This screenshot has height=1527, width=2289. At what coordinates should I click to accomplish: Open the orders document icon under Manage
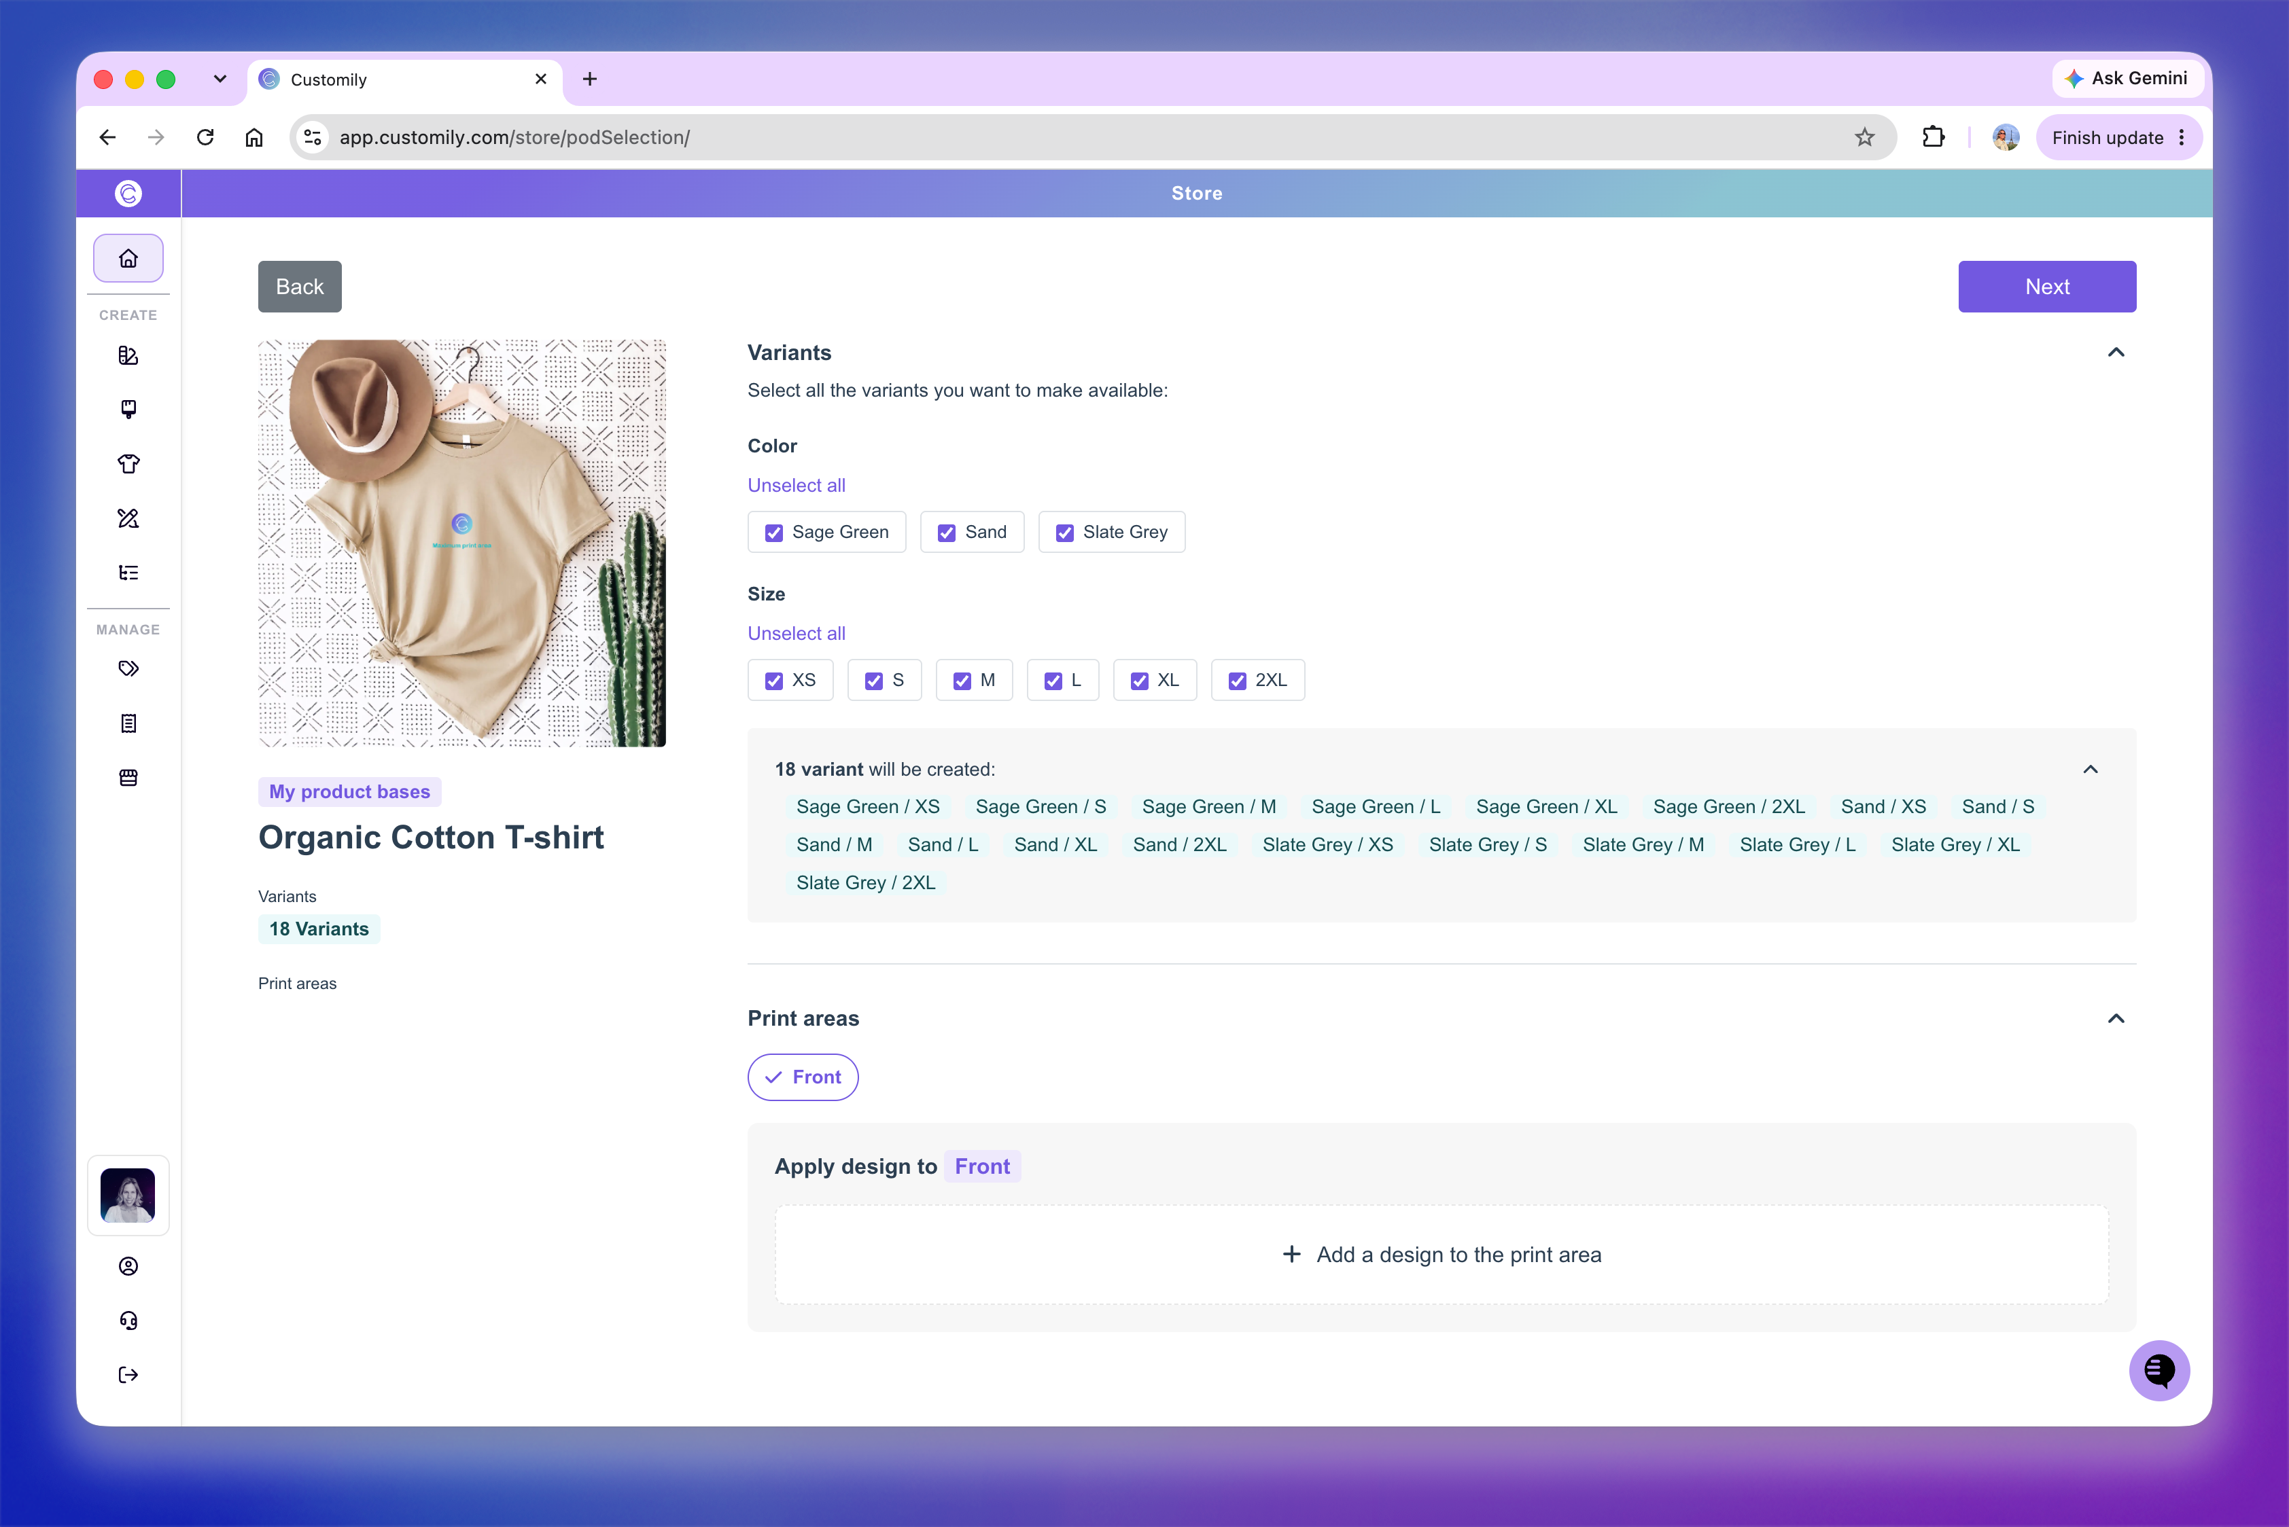(x=128, y=723)
